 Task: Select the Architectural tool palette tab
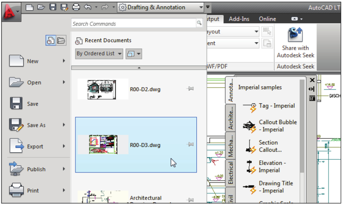click(231, 118)
